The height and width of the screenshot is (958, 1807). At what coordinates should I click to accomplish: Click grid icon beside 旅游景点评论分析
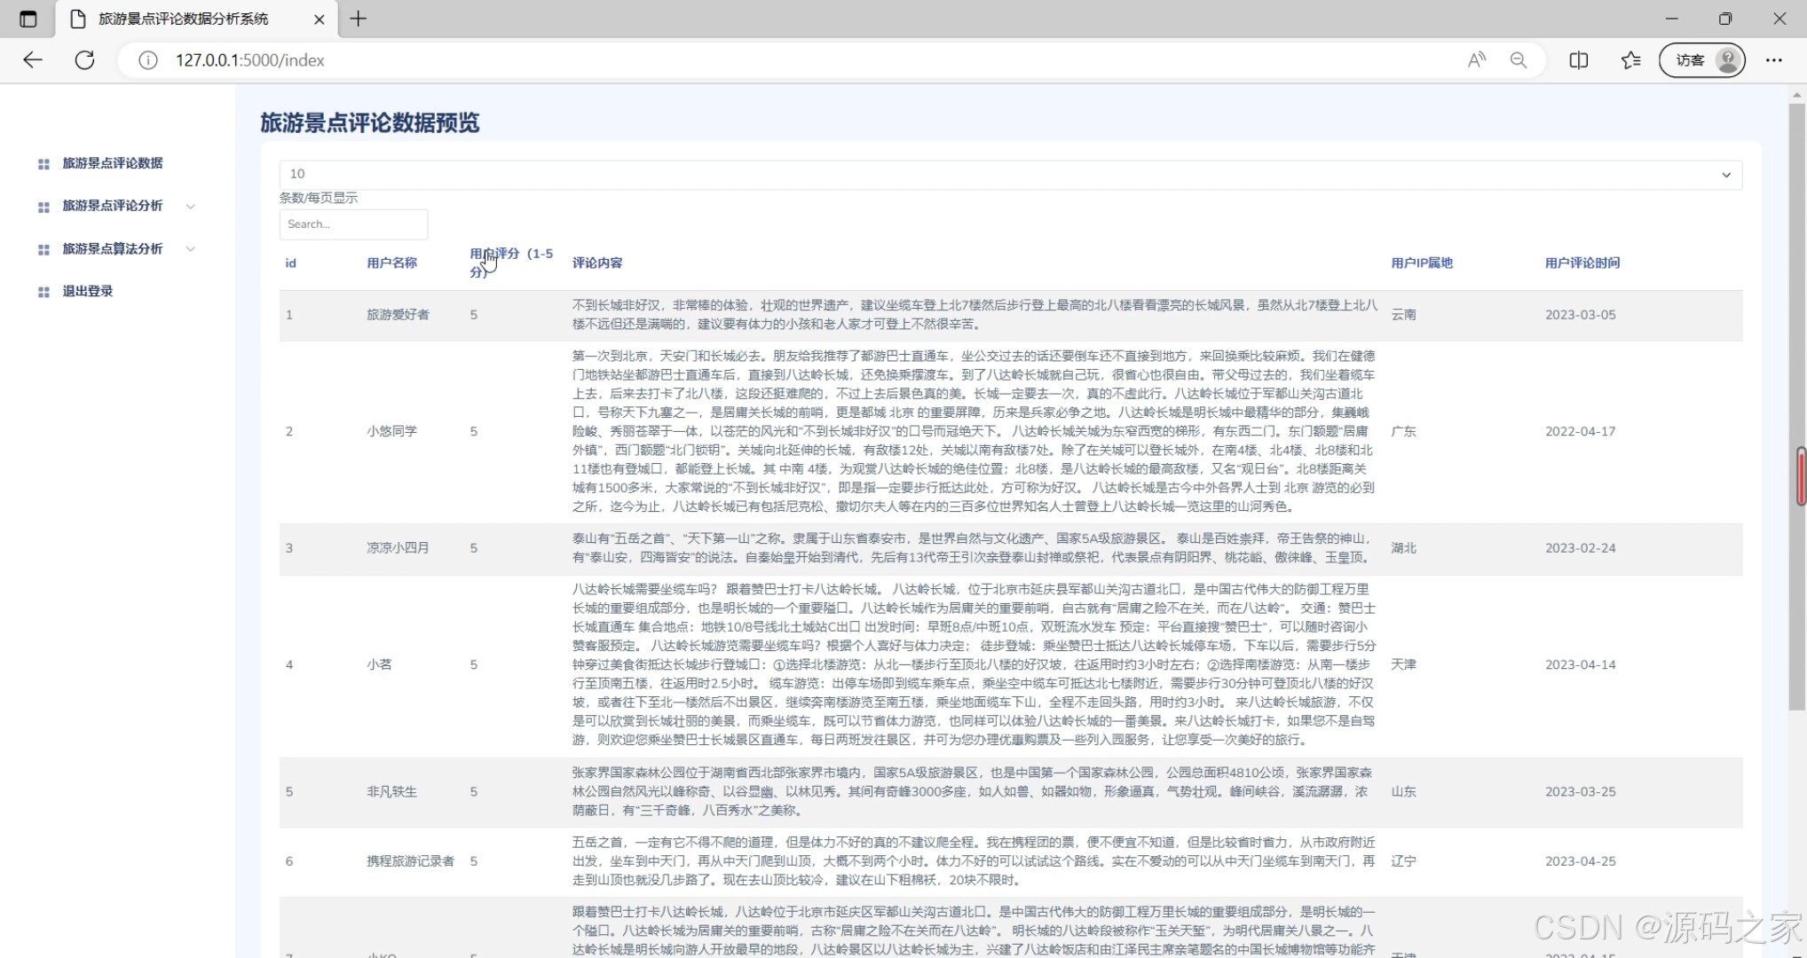[43, 207]
